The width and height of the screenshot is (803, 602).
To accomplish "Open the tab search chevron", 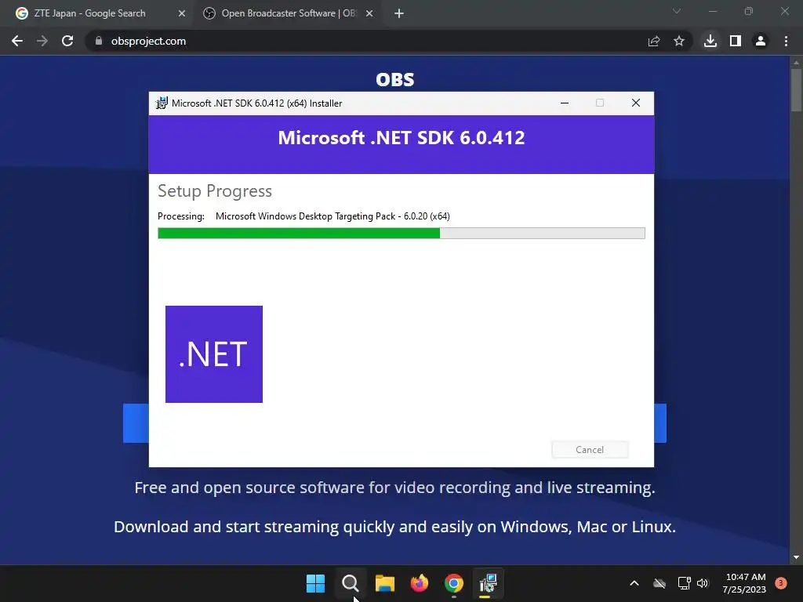I will (x=677, y=11).
